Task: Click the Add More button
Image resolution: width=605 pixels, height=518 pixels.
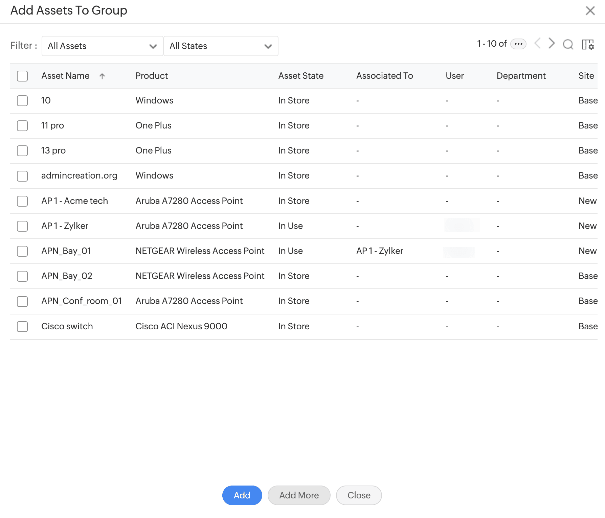Action: click(x=299, y=495)
